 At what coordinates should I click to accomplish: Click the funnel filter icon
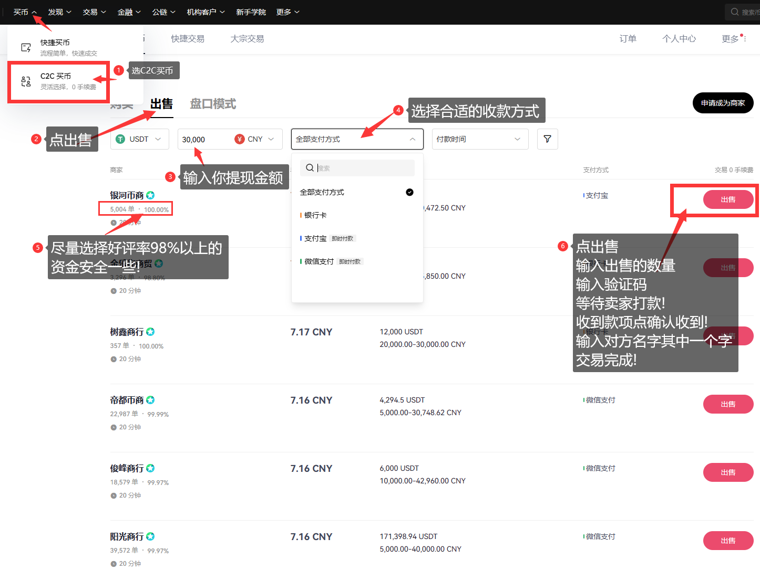click(547, 139)
